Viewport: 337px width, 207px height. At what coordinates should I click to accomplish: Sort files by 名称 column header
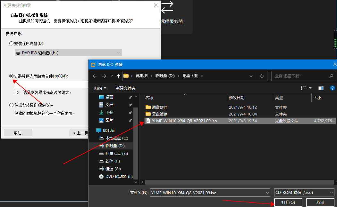coord(149,98)
